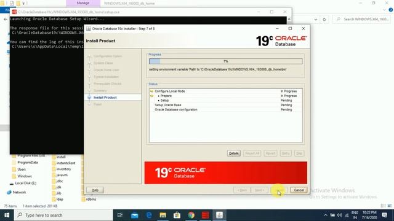Viewport: 394px width, 221px height.
Task: Select the Oracle Database configuration row
Action: 226,109
